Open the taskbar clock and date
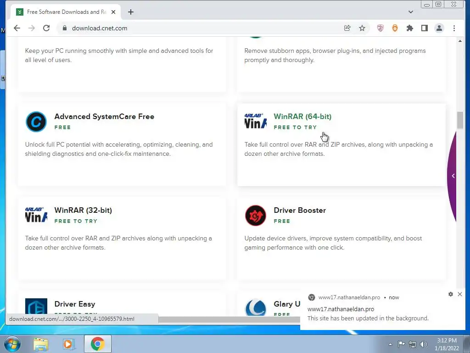Image resolution: width=470 pixels, height=353 pixels. click(x=447, y=344)
